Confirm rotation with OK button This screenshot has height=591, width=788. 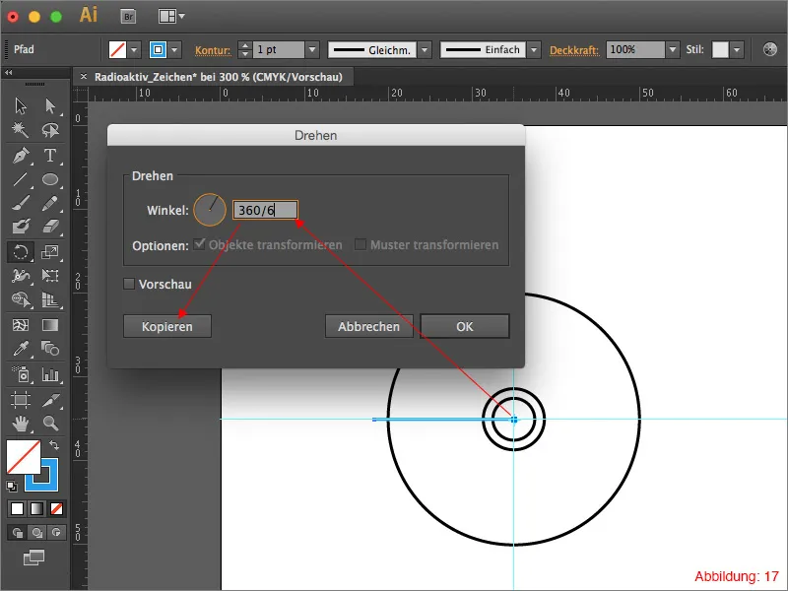coord(465,326)
